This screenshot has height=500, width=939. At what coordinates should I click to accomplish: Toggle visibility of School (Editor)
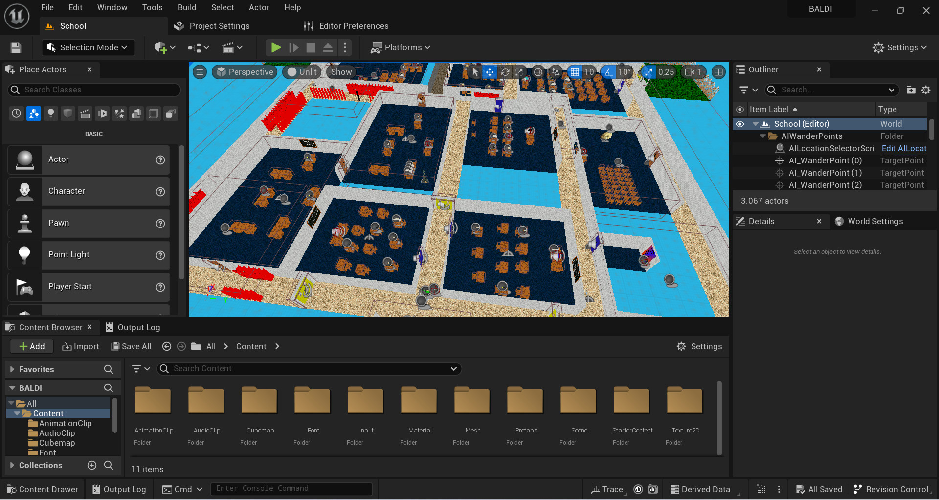tap(740, 124)
